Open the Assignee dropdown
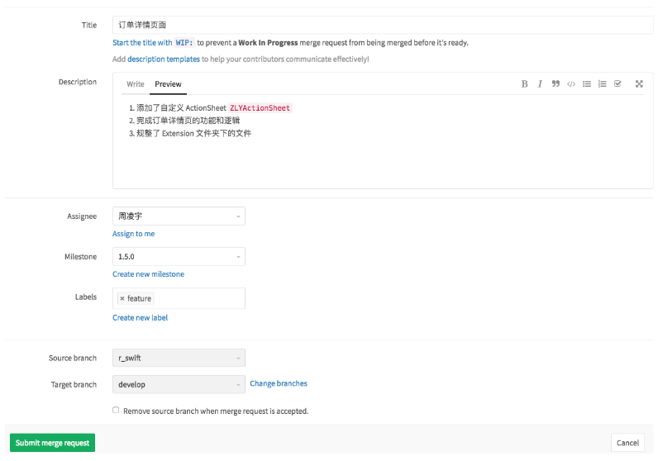 (179, 216)
